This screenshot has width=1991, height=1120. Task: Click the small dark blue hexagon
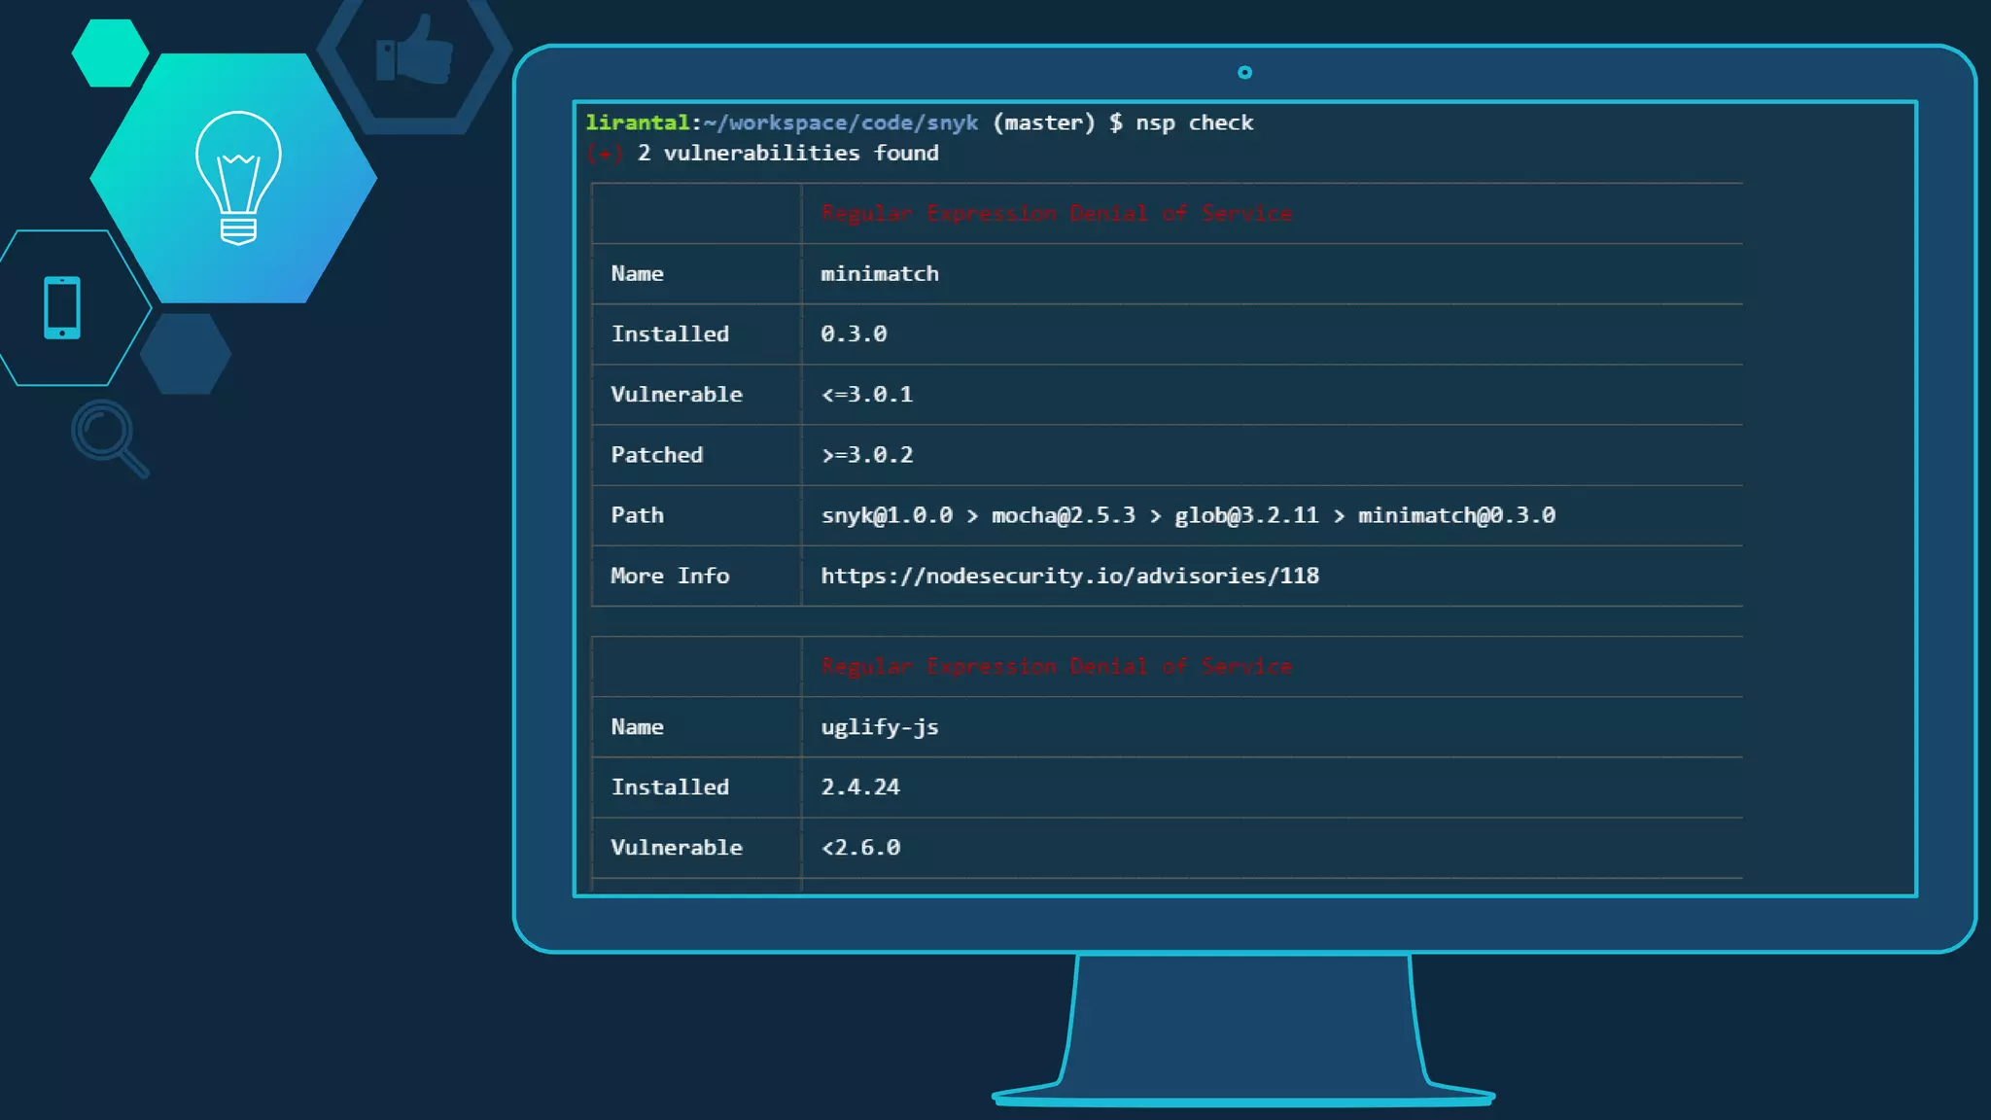pyautogui.click(x=185, y=353)
